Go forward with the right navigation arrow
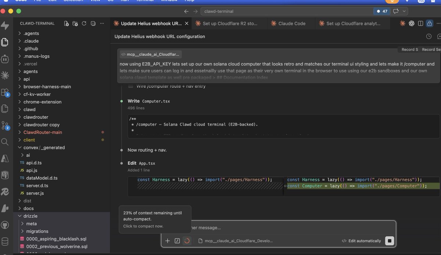 [x=195, y=11]
